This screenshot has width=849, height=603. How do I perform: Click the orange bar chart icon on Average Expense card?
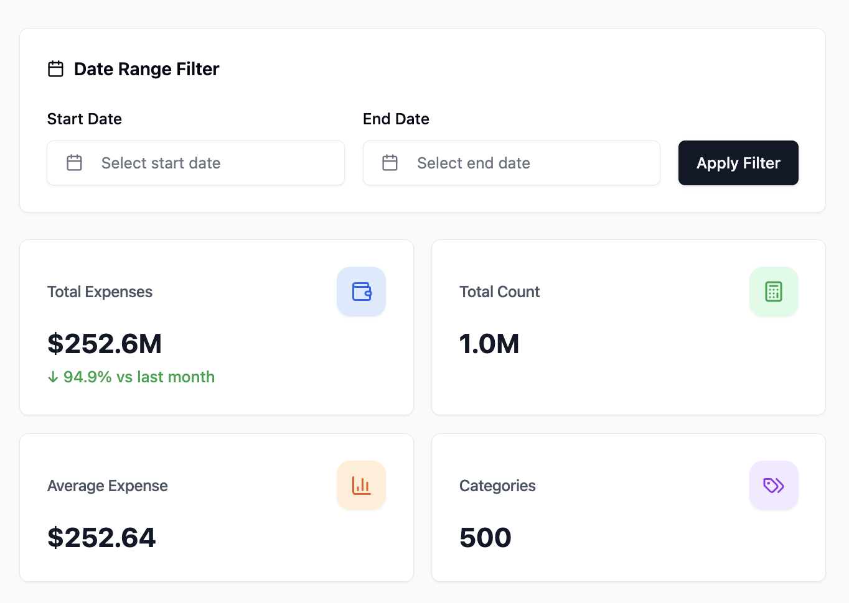pos(361,485)
